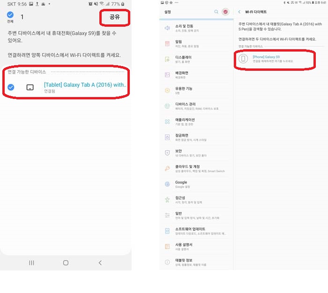Open 소프트웨어 업데이트 settings entry
The height and width of the screenshot is (293, 328).
[196, 231]
